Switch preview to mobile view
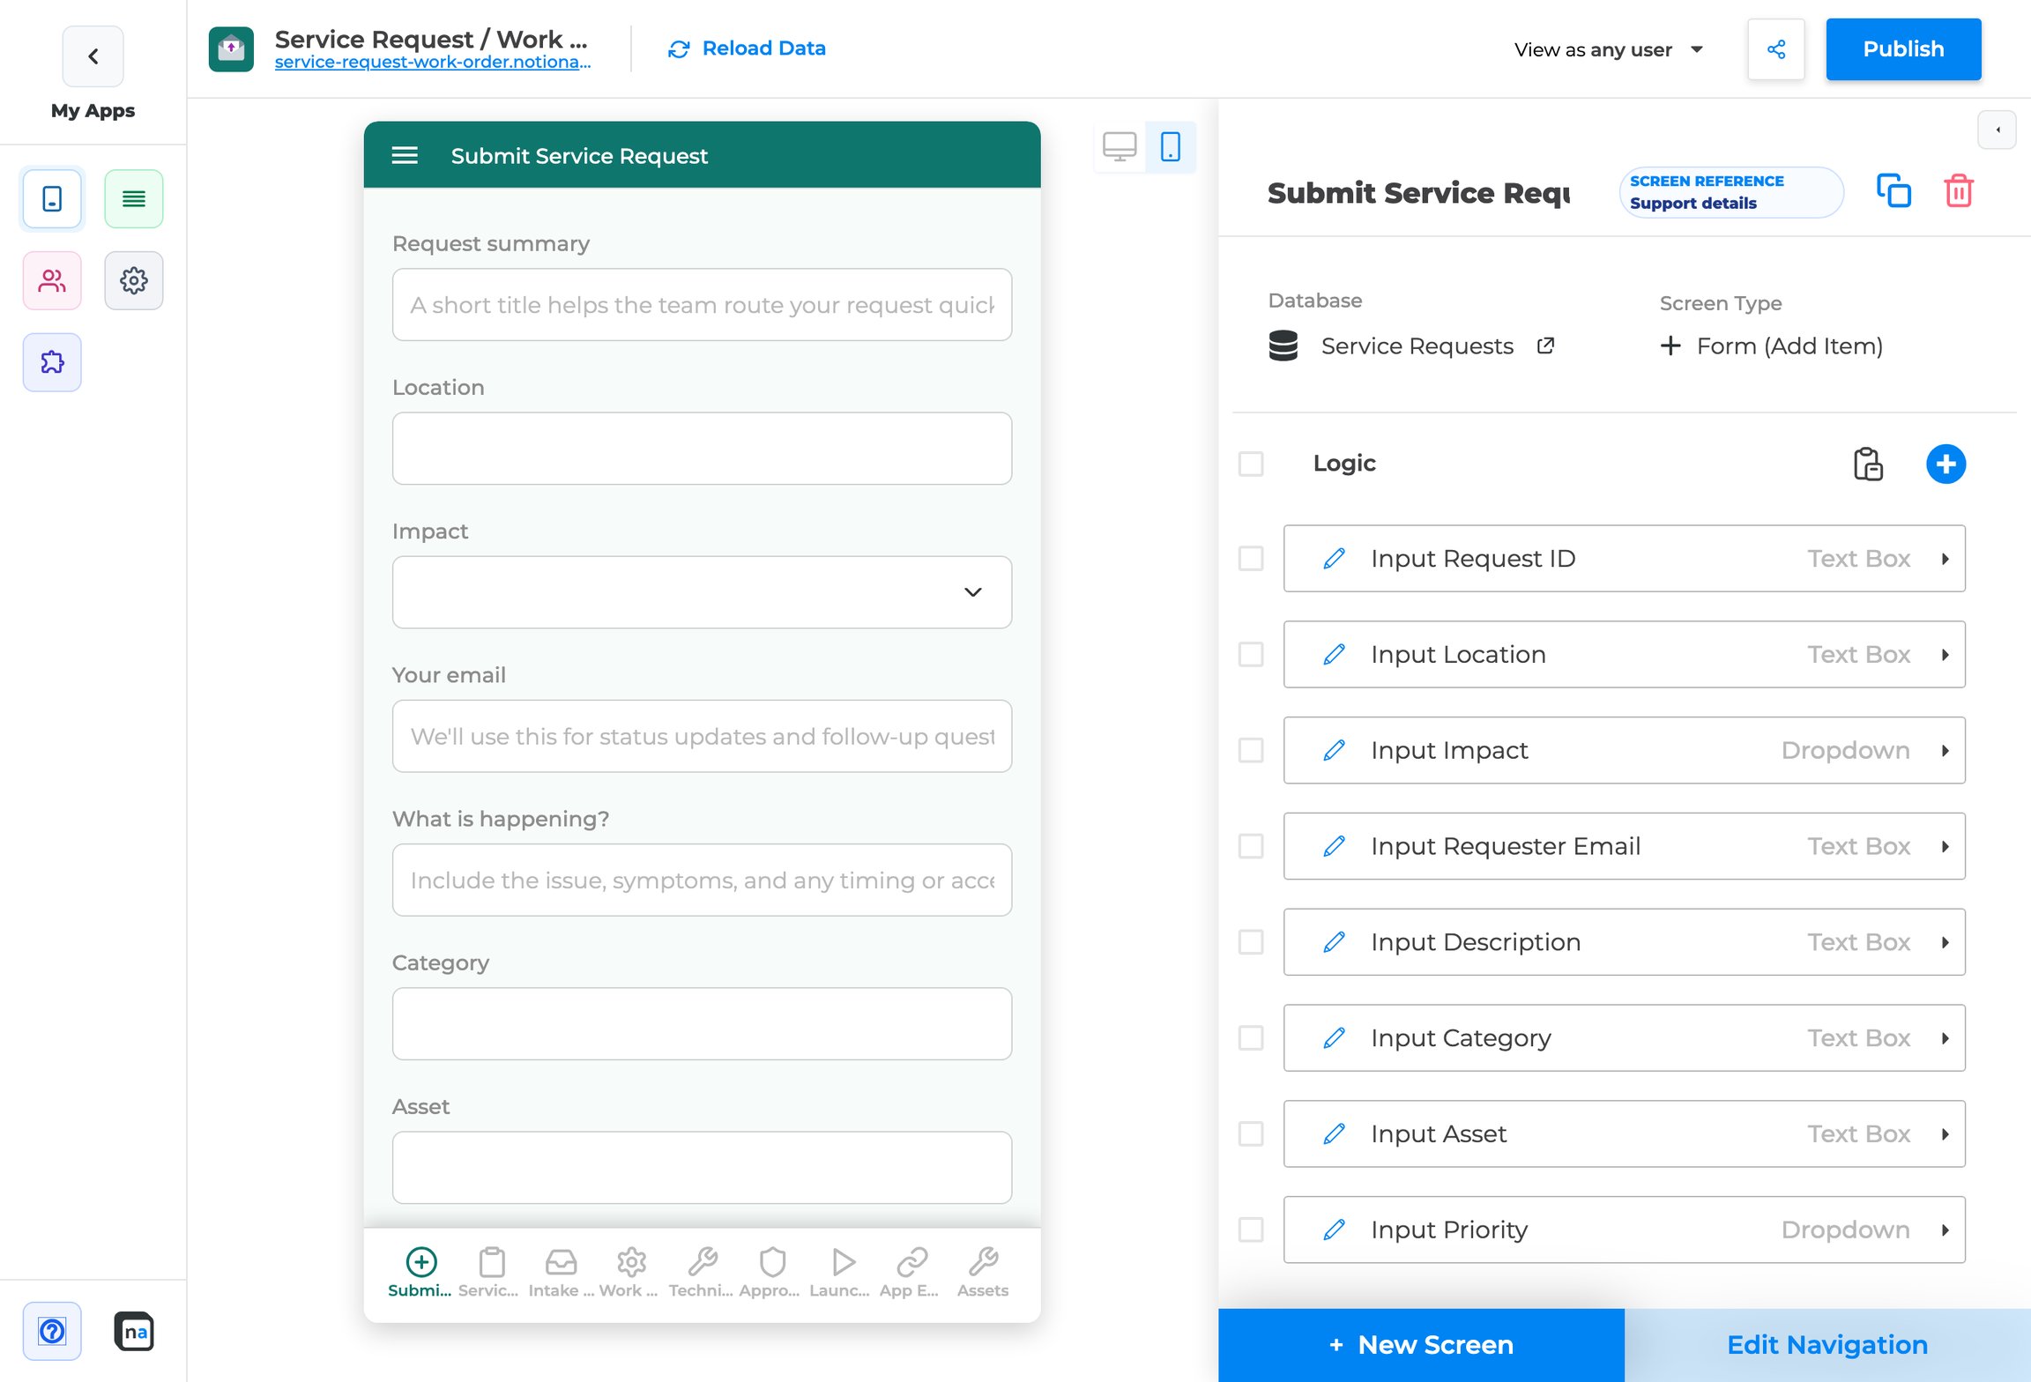 coord(1171,146)
